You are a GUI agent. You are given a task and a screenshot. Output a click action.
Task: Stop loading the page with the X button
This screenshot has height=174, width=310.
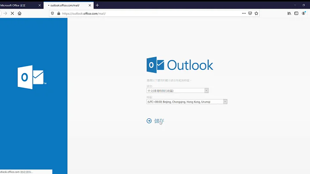coord(12,13)
